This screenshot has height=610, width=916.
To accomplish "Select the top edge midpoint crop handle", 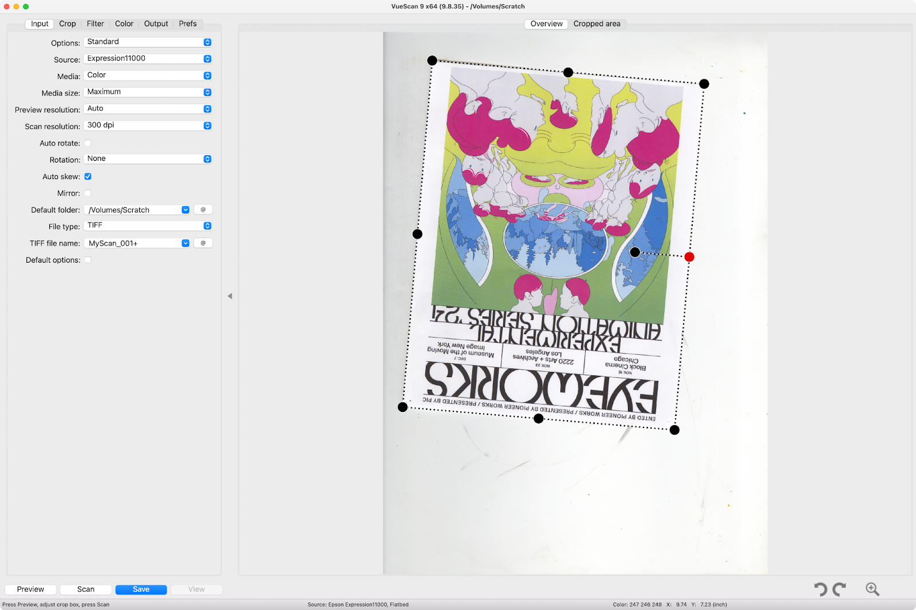I will (568, 72).
